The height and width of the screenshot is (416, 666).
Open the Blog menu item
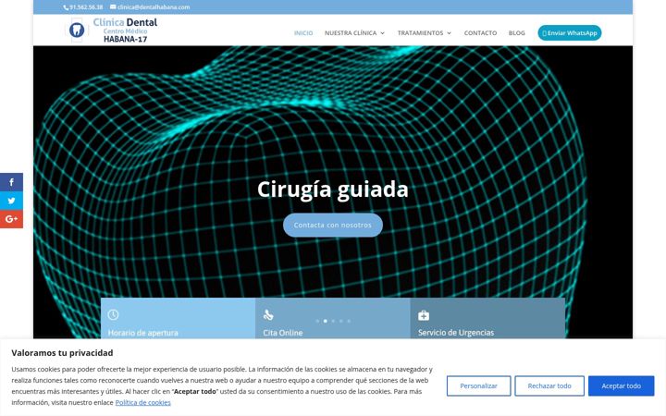(516, 32)
